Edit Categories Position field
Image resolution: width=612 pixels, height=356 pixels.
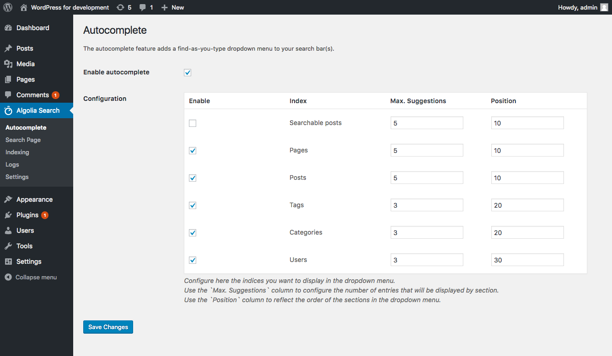pyautogui.click(x=527, y=232)
